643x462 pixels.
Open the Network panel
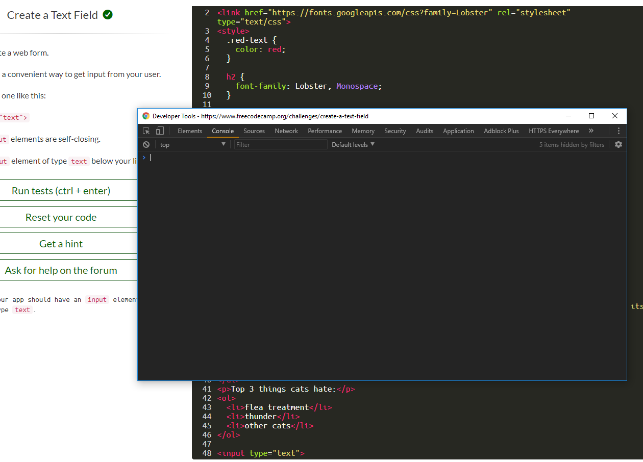[286, 131]
